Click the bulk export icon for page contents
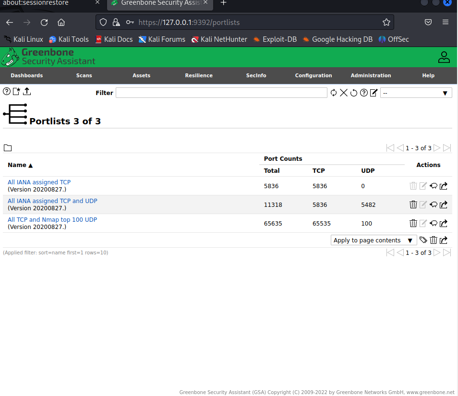The width and height of the screenshot is (458, 396). [444, 240]
